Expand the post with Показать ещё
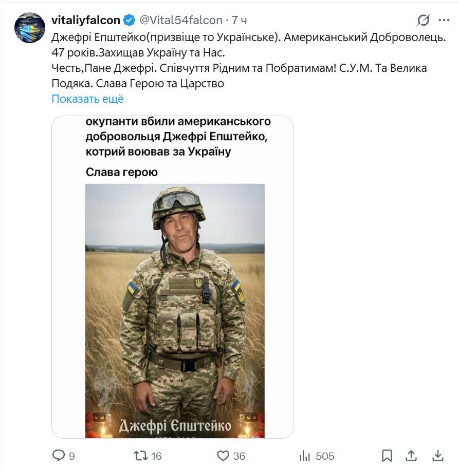This screenshot has height=471, width=459. tap(87, 99)
